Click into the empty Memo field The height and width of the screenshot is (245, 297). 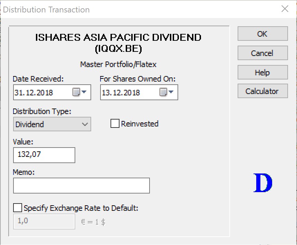point(82,186)
